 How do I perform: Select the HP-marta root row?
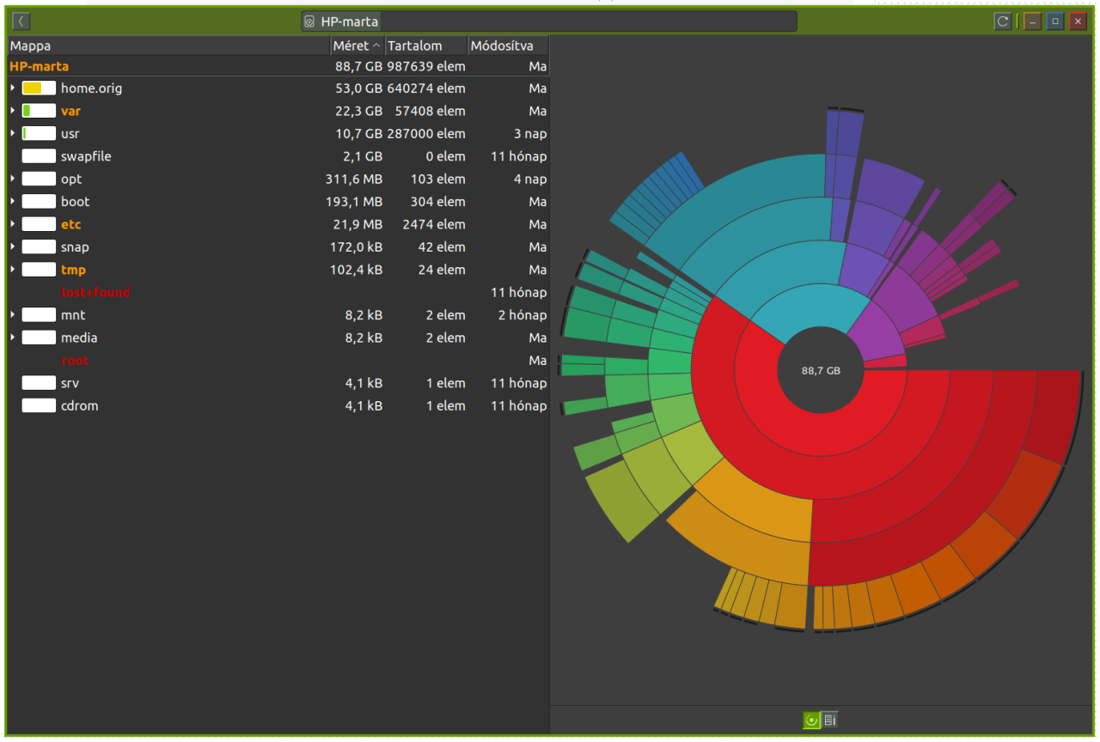coord(278,66)
